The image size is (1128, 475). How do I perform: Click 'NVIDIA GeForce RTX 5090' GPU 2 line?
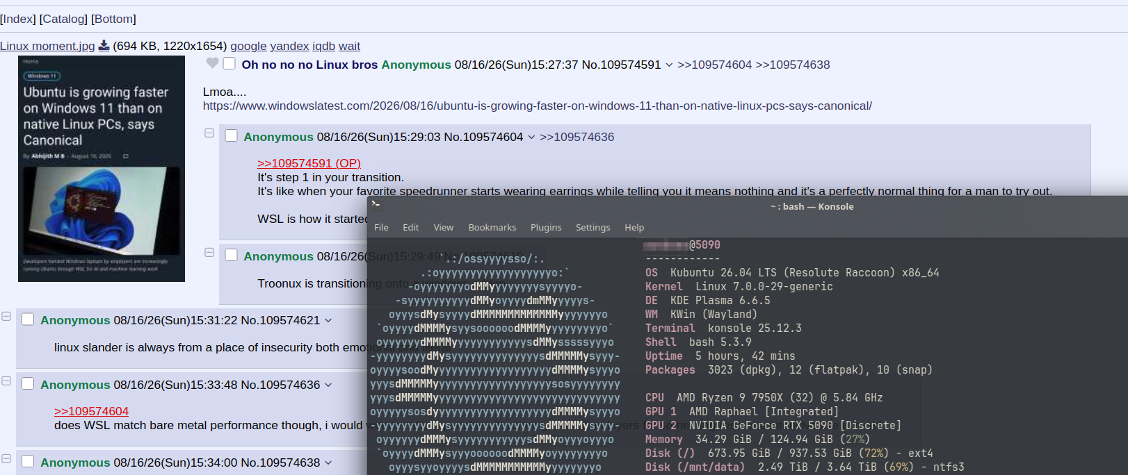tap(773, 425)
